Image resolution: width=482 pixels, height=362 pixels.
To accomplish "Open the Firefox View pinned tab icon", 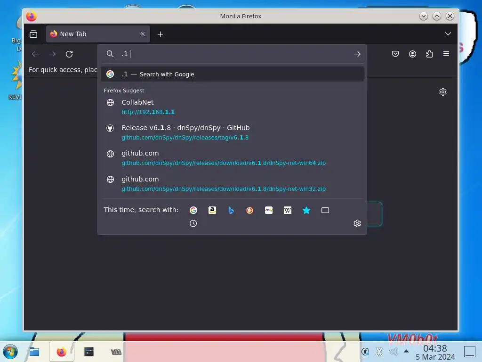I will pyautogui.click(x=33, y=34).
